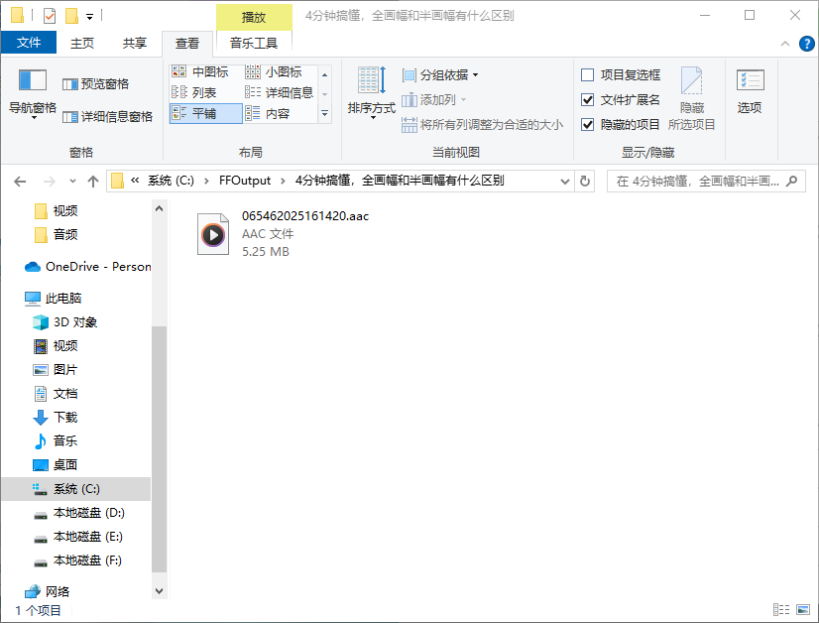Image resolution: width=819 pixels, height=623 pixels.
Task: Open the 播放 (Play) music tools tab
Action: coord(254,17)
